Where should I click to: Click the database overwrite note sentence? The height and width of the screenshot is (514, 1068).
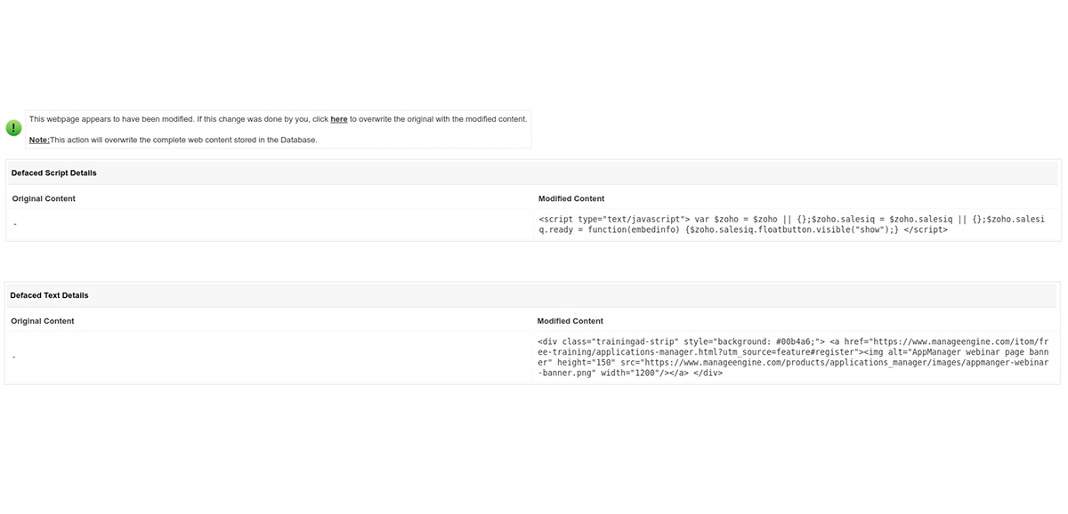pyautogui.click(x=178, y=139)
